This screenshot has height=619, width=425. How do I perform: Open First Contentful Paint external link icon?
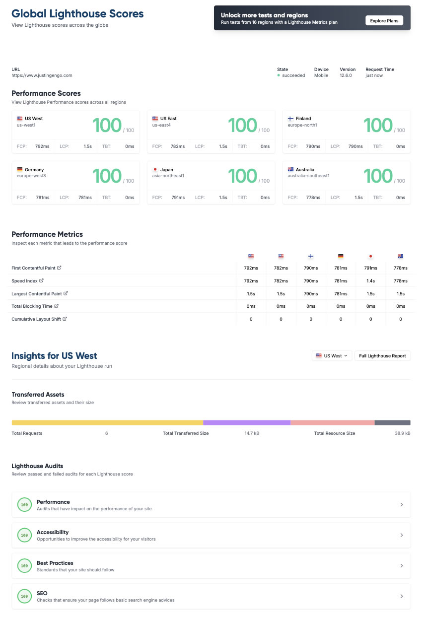[x=60, y=268]
